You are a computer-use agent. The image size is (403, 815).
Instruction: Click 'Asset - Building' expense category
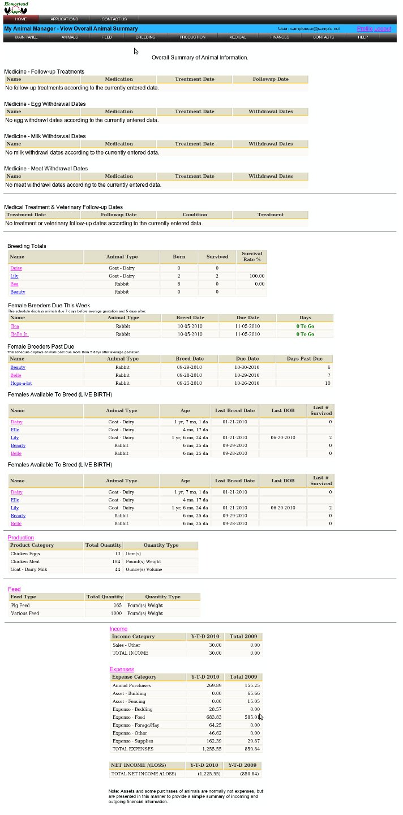pos(148,693)
